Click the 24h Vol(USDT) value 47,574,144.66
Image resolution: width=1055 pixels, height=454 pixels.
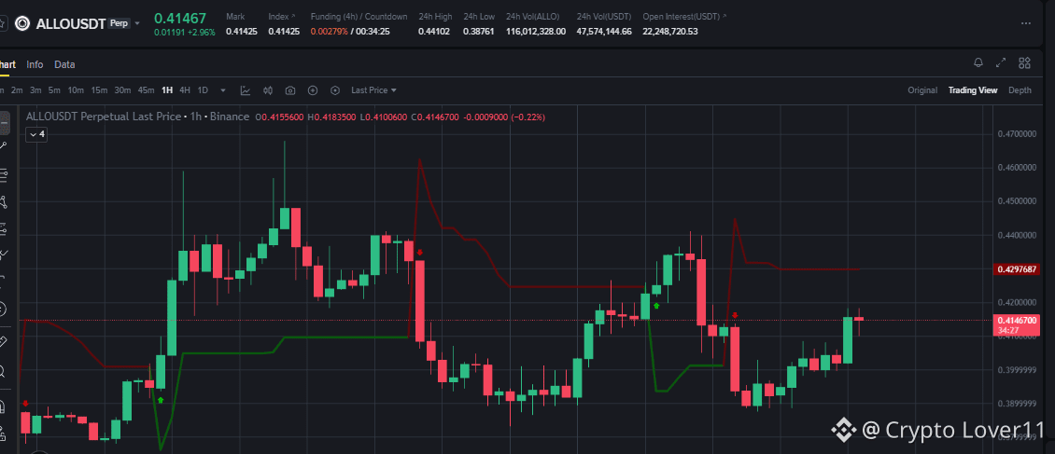click(604, 32)
